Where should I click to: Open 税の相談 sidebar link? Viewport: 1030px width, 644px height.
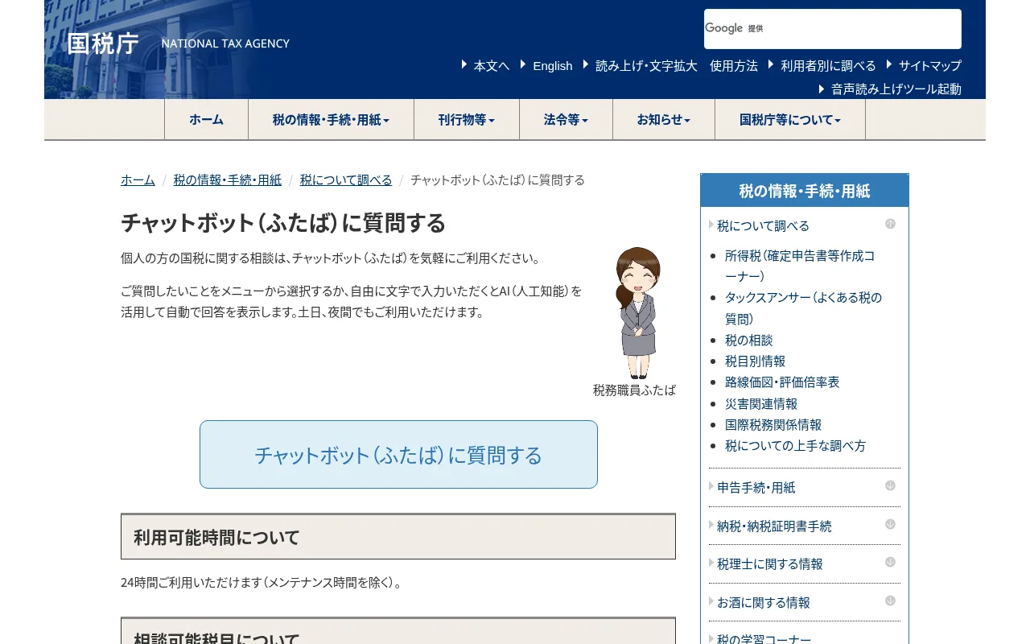748,341
